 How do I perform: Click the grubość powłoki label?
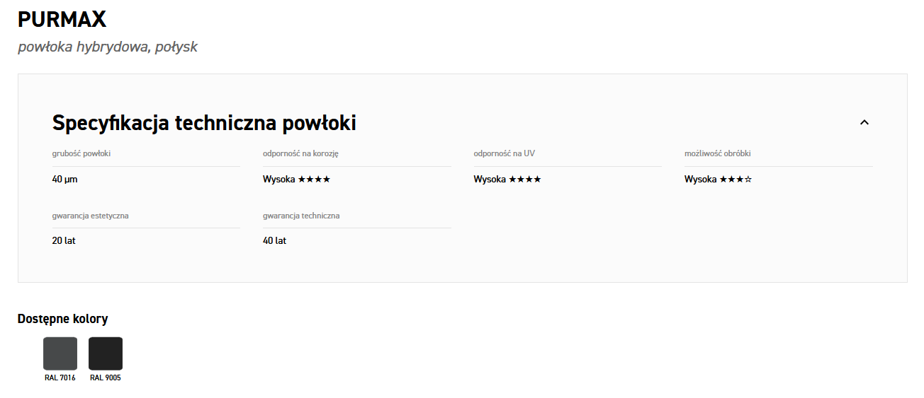click(81, 153)
